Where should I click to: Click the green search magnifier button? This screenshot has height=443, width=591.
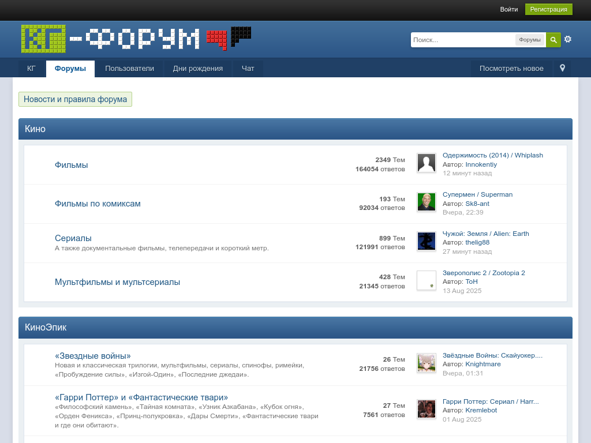pyautogui.click(x=553, y=40)
